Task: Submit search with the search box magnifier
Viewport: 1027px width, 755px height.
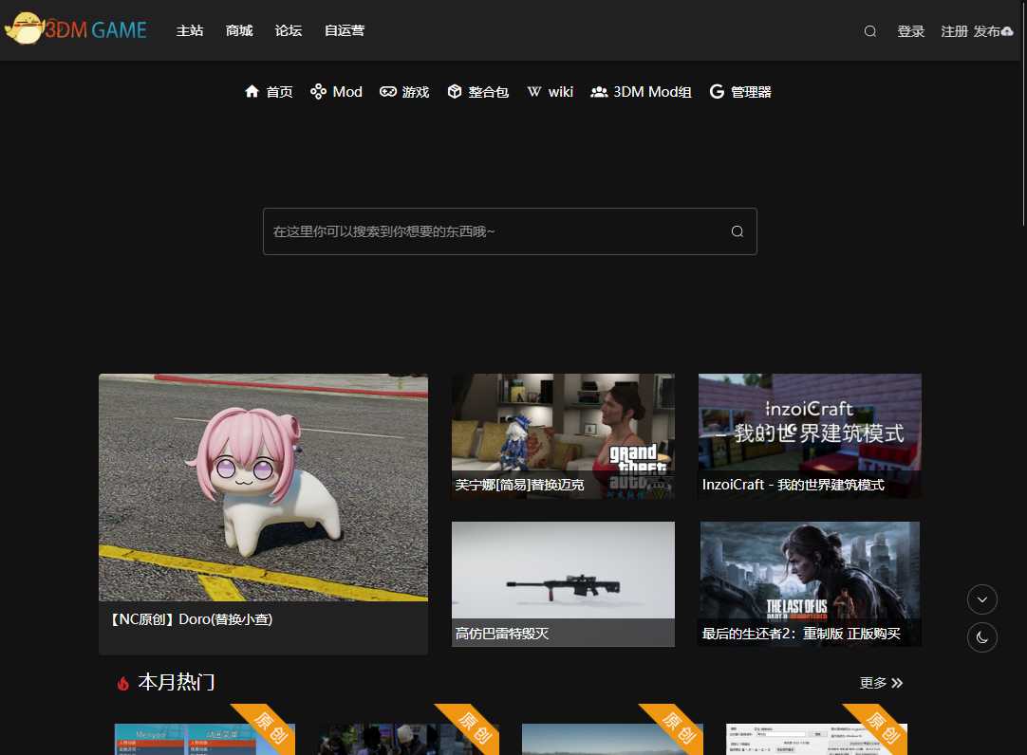Action: [x=737, y=231]
